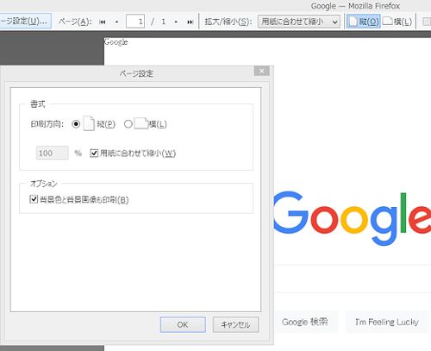Select 横(L) landscape toolbar button

point(397,22)
